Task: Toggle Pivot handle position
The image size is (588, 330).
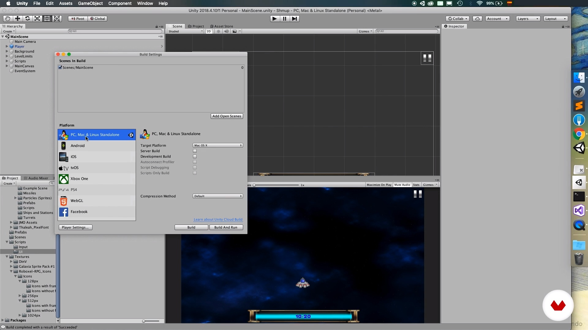Action: [x=78, y=19]
